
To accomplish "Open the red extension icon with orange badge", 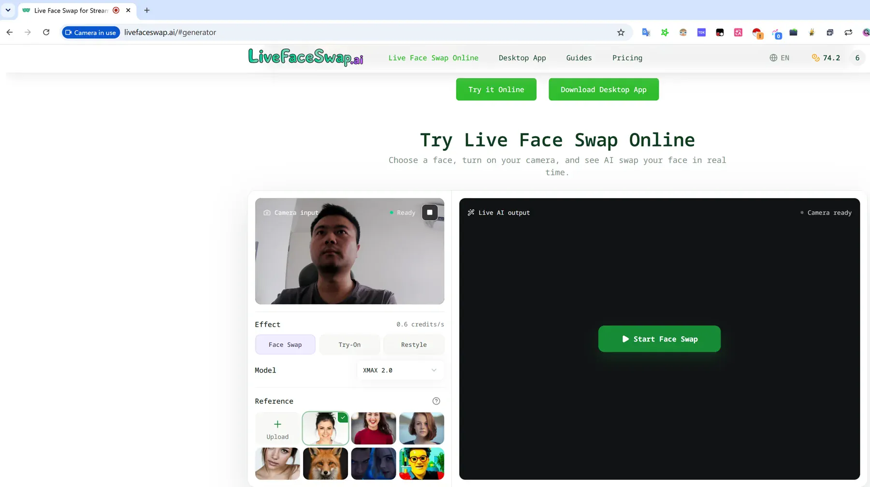I will 757,33.
